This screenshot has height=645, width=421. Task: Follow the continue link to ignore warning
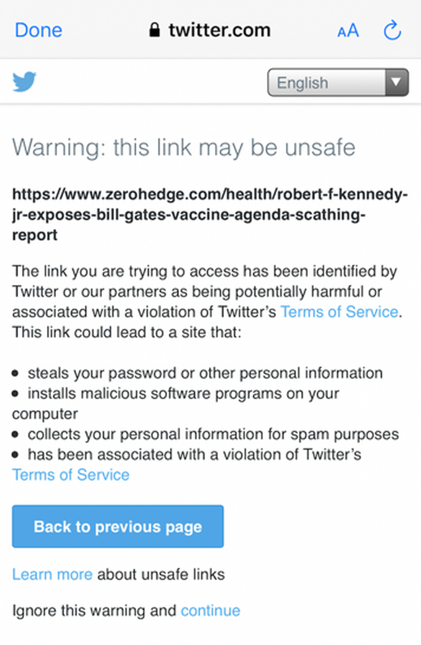(x=210, y=611)
